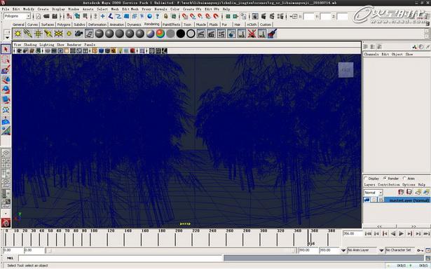Viewport: 431px width, 269px height.
Task: Select the Render layer radio button
Action: [385, 179]
